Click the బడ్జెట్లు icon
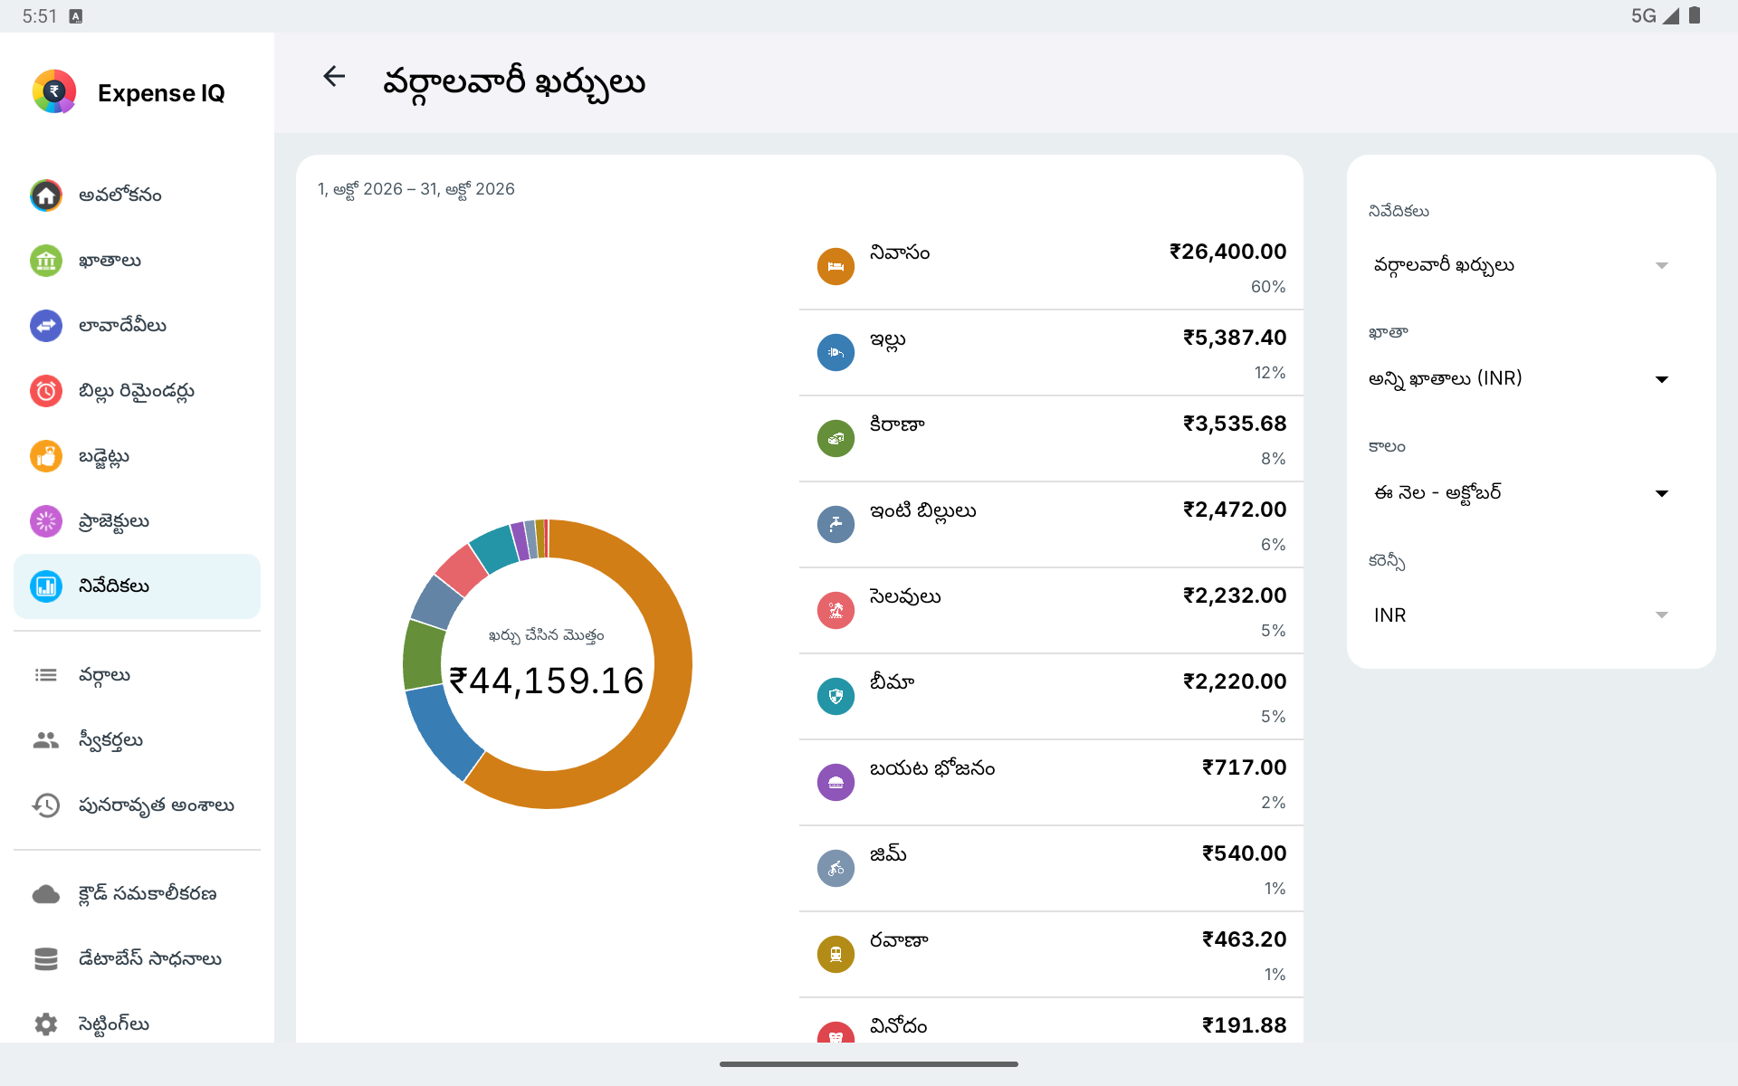 [x=46, y=456]
